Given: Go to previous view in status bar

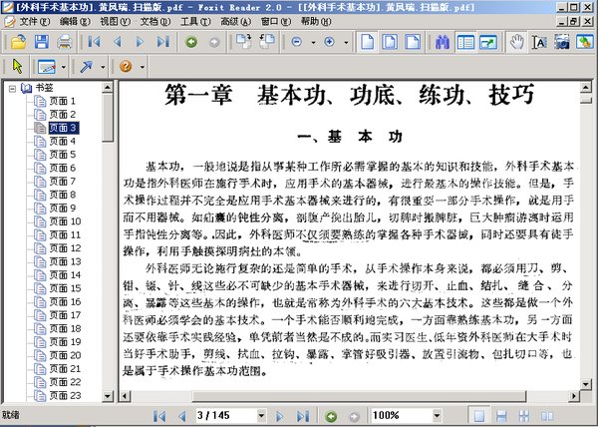Looking at the screenshot, I should [x=331, y=416].
